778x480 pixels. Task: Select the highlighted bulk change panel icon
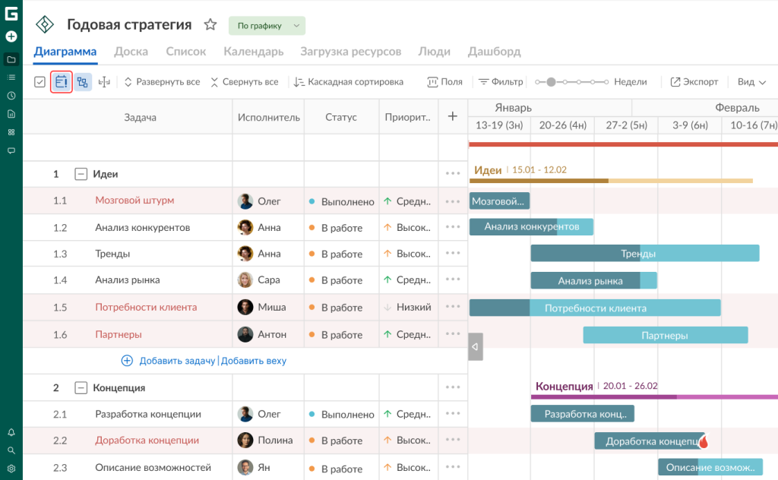tap(62, 81)
